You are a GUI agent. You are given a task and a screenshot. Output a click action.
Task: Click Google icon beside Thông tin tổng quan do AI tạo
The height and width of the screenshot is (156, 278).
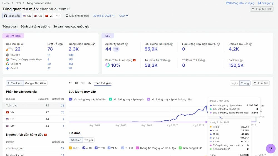pos(8,60)
